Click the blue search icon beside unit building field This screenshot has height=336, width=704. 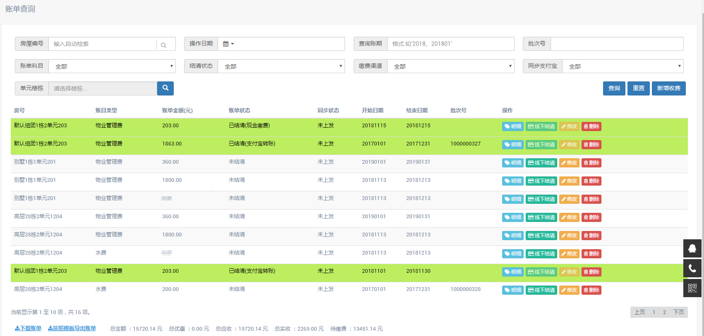[165, 88]
